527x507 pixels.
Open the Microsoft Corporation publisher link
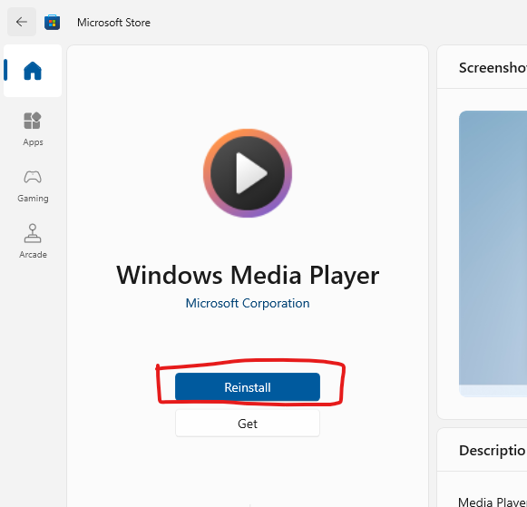coord(248,303)
